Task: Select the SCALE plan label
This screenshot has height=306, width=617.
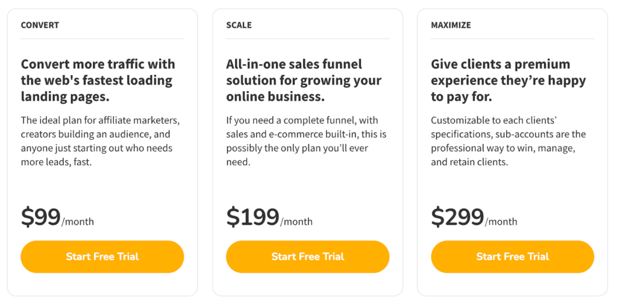Action: click(x=239, y=25)
